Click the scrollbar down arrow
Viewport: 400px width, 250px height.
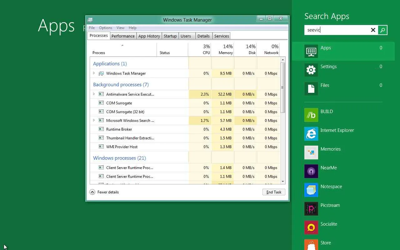[283, 181]
